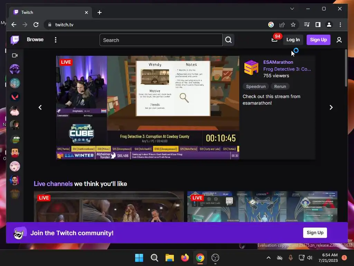Open Chrome profile icon
Viewport: 354px width, 266px height.
[329, 25]
